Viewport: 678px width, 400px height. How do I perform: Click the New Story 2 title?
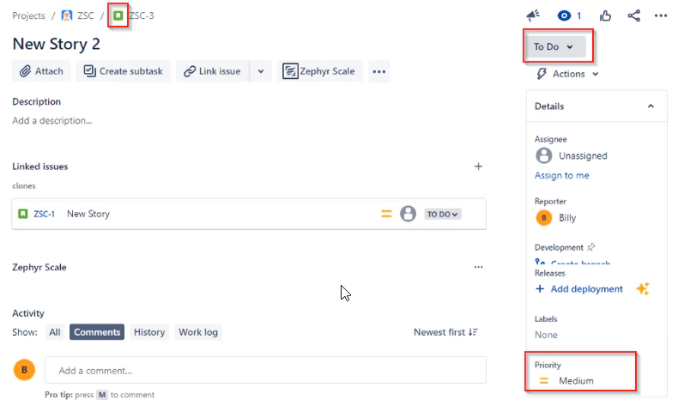pos(56,44)
